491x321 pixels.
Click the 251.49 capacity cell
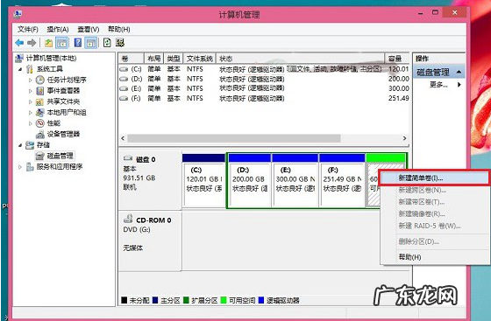398,98
